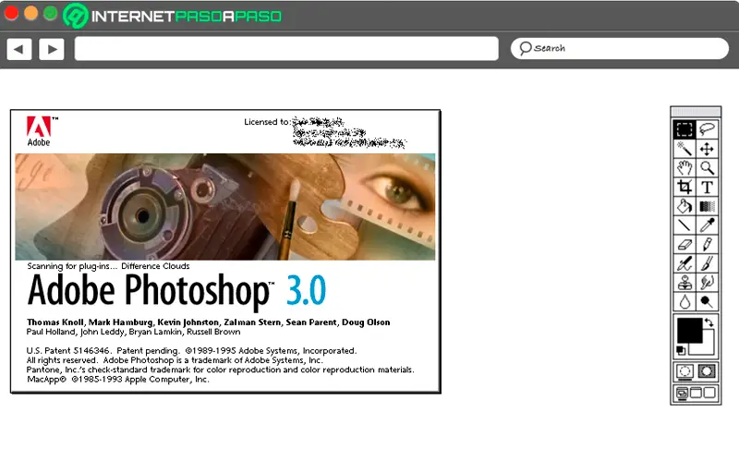Click the splash screen artwork image
This screenshot has height=462, width=739.
point(225,206)
